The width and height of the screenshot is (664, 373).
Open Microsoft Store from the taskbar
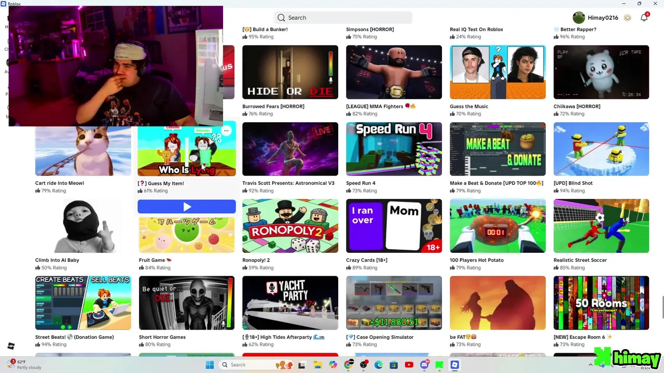(394, 365)
